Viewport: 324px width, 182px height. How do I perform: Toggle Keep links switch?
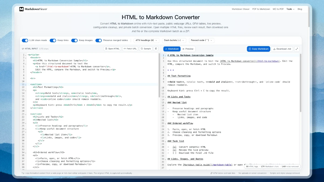point(53,40)
